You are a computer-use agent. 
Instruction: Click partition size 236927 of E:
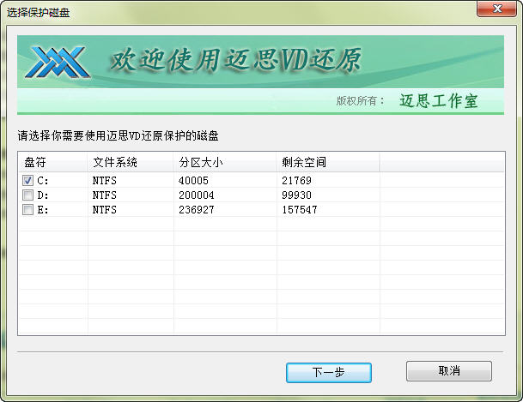[196, 210]
